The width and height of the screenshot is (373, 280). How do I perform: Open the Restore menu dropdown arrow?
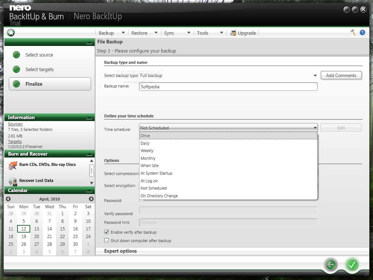click(x=156, y=32)
